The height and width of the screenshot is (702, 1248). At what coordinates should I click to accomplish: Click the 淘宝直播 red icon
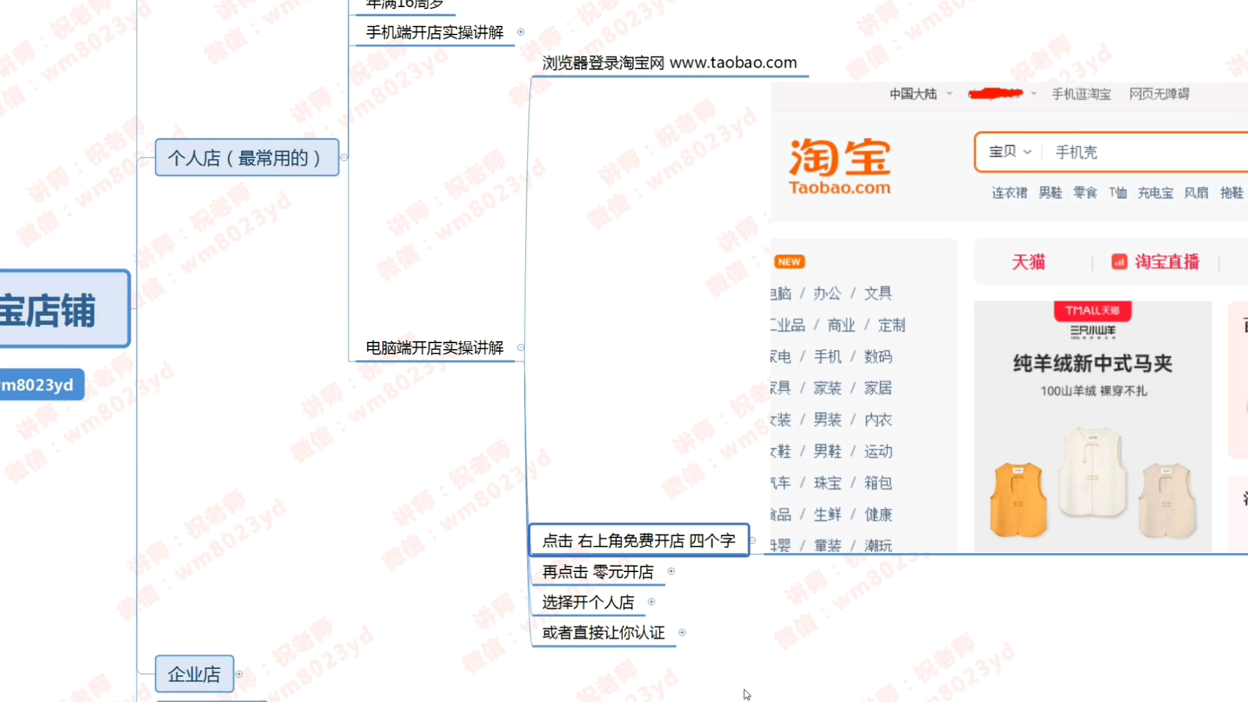[x=1119, y=261]
